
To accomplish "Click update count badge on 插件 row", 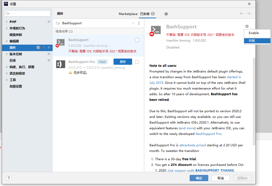I will [x=38, y=47].
